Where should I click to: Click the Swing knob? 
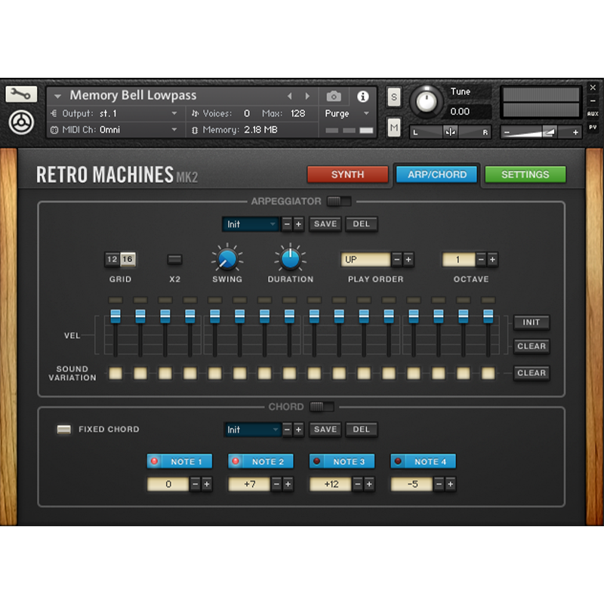click(227, 258)
